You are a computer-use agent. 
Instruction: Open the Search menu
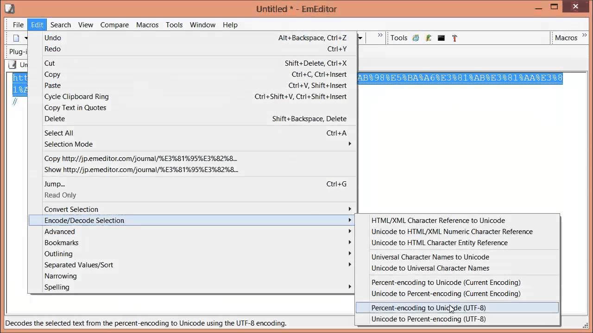[61, 25]
